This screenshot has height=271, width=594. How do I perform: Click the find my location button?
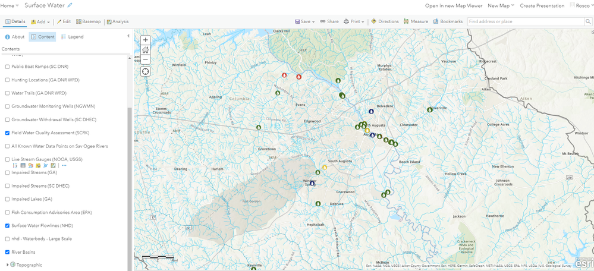[146, 71]
